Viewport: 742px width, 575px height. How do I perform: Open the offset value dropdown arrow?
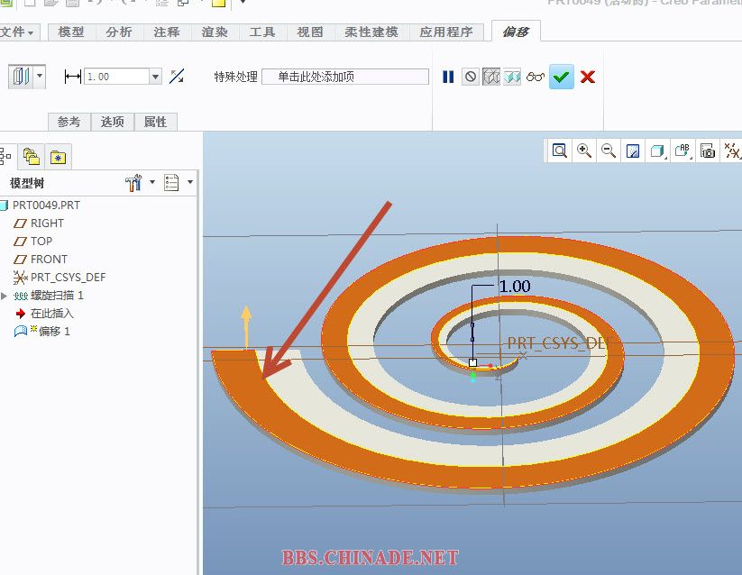point(156,78)
